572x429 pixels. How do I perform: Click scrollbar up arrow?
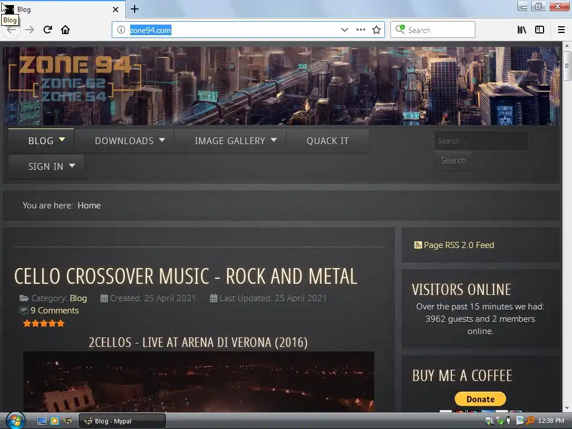pyautogui.click(x=566, y=46)
